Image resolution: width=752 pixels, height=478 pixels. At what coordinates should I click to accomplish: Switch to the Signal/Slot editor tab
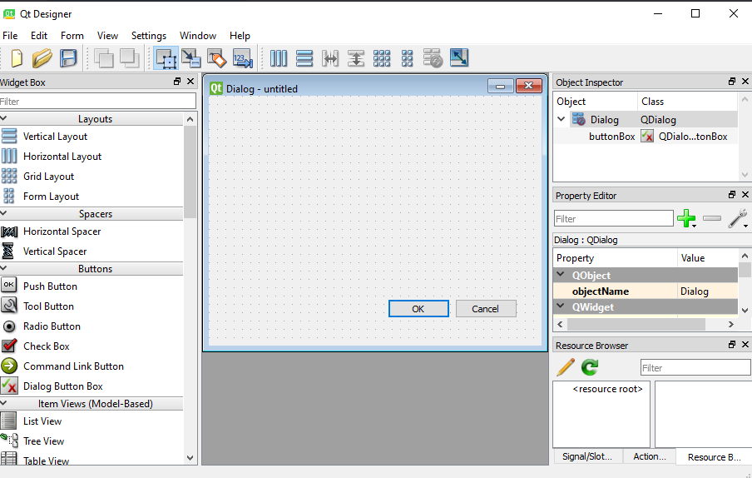tap(587, 456)
